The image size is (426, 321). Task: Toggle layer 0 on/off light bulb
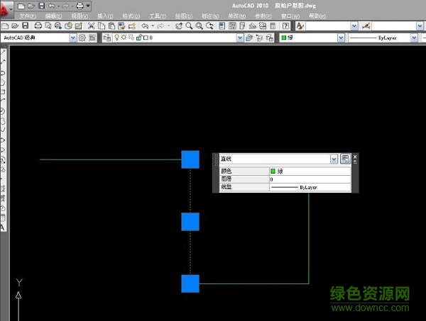point(117,38)
